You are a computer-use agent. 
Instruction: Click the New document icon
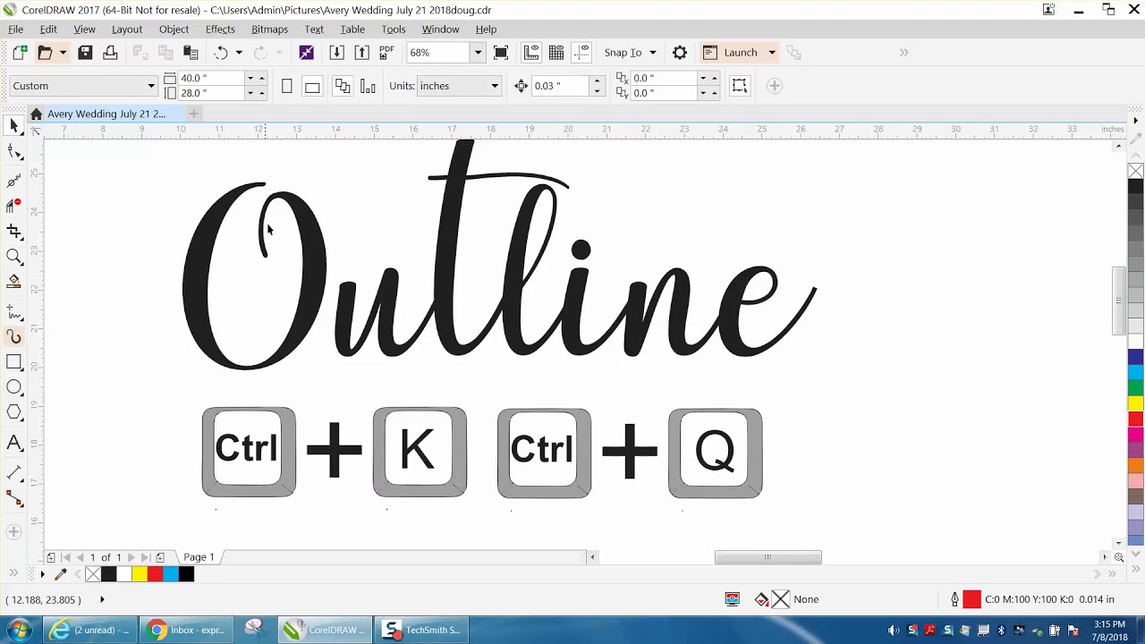(x=20, y=53)
